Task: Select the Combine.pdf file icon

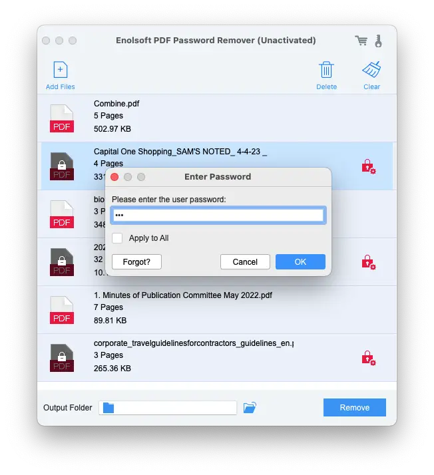Action: point(62,118)
